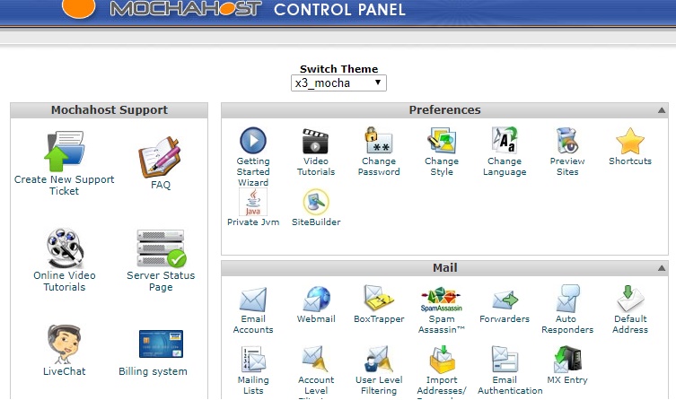The width and height of the screenshot is (676, 400).
Task: Click the Server Status Page icon
Action: (161, 248)
